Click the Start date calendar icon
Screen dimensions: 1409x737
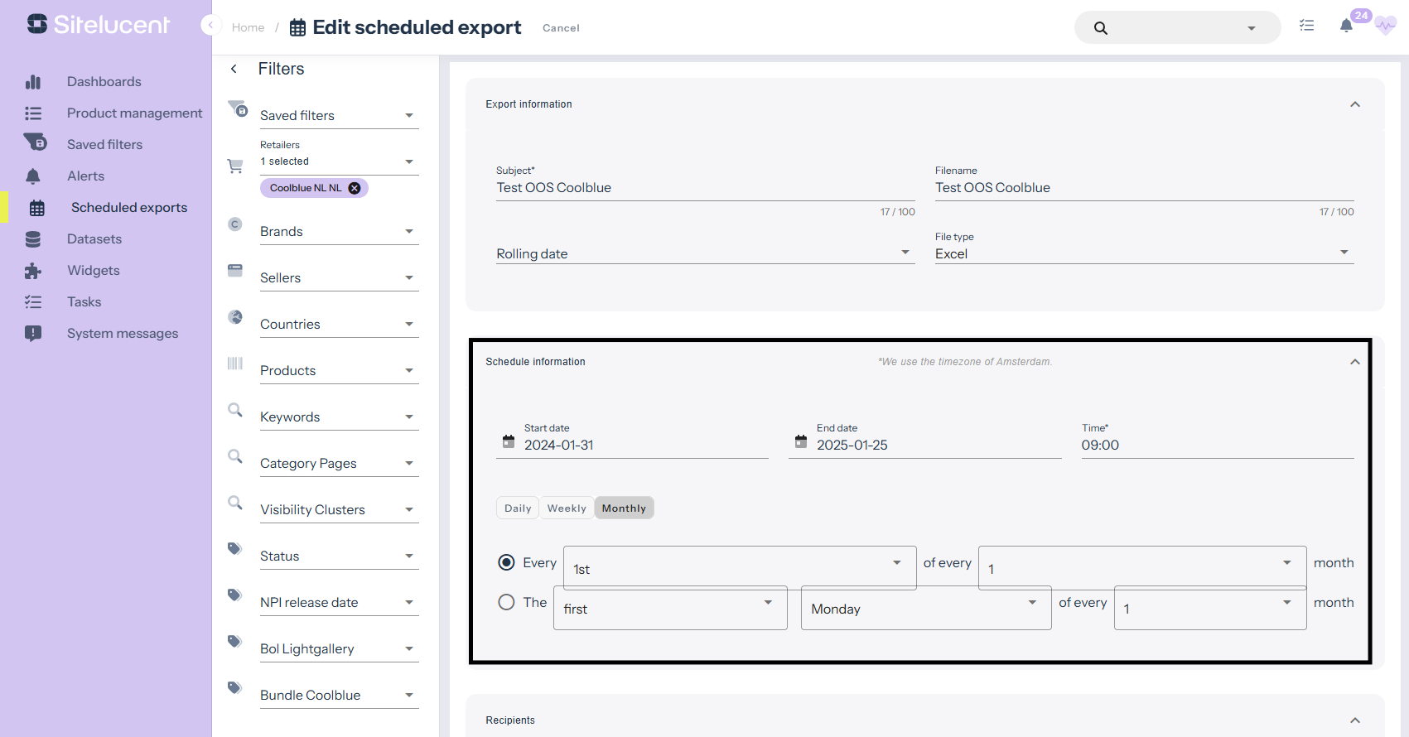pyautogui.click(x=509, y=441)
